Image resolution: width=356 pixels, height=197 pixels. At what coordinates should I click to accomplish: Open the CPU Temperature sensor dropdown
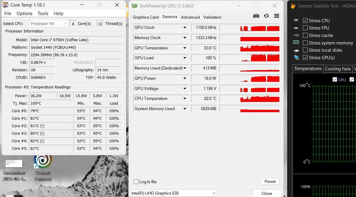click(185, 98)
